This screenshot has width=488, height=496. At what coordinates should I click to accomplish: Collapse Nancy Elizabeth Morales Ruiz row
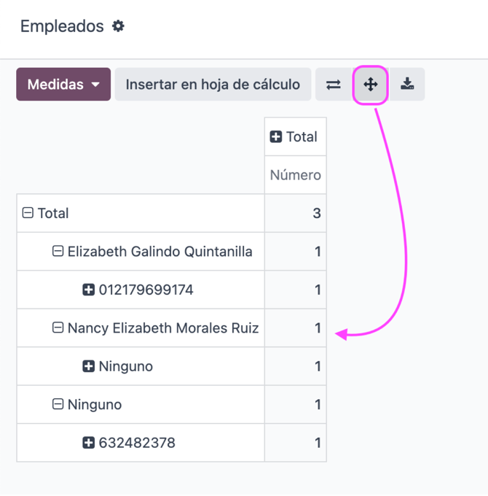[x=58, y=328]
